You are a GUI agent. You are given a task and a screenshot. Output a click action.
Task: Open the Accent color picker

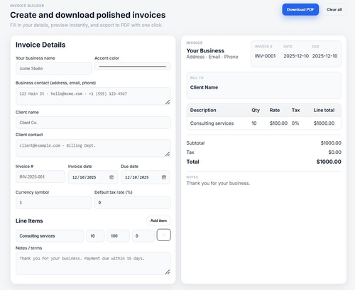(133, 66)
